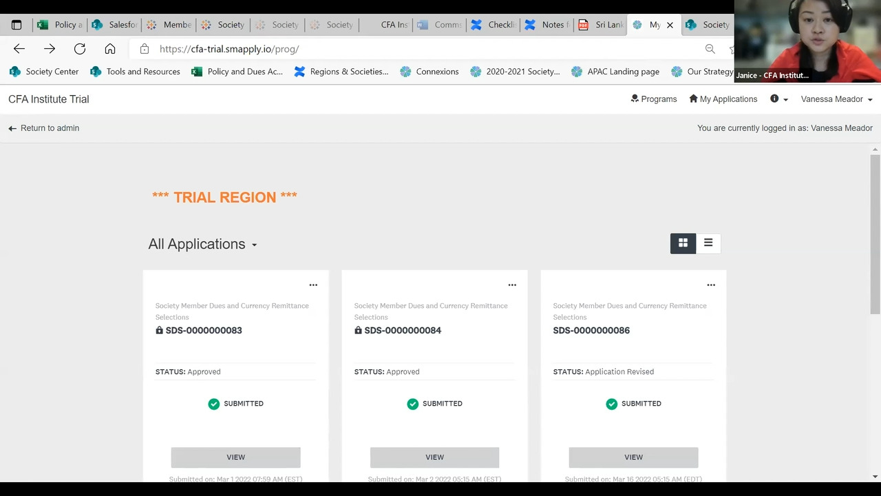Switch to the Membe browser tab
The height and width of the screenshot is (496, 881).
(x=169, y=25)
